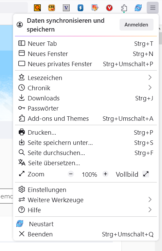Close the hamburger application menu button
Screen dimensions: 162x251
click(x=153, y=7)
